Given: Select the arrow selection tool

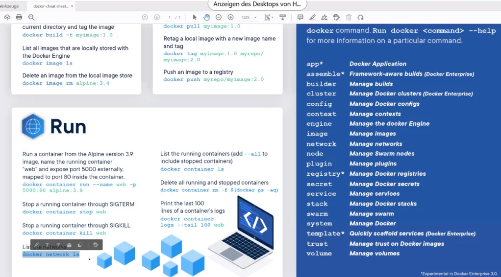Looking at the screenshot, I should click(195, 18).
